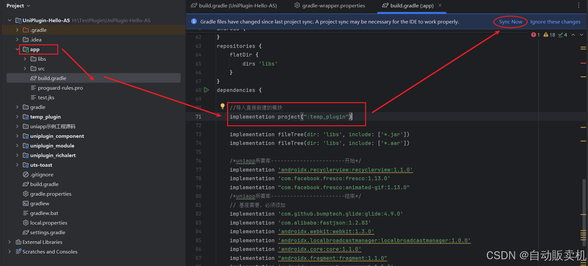Click the yellow lightbulb intention icon
This screenshot has width=588, height=266.
pos(222,106)
